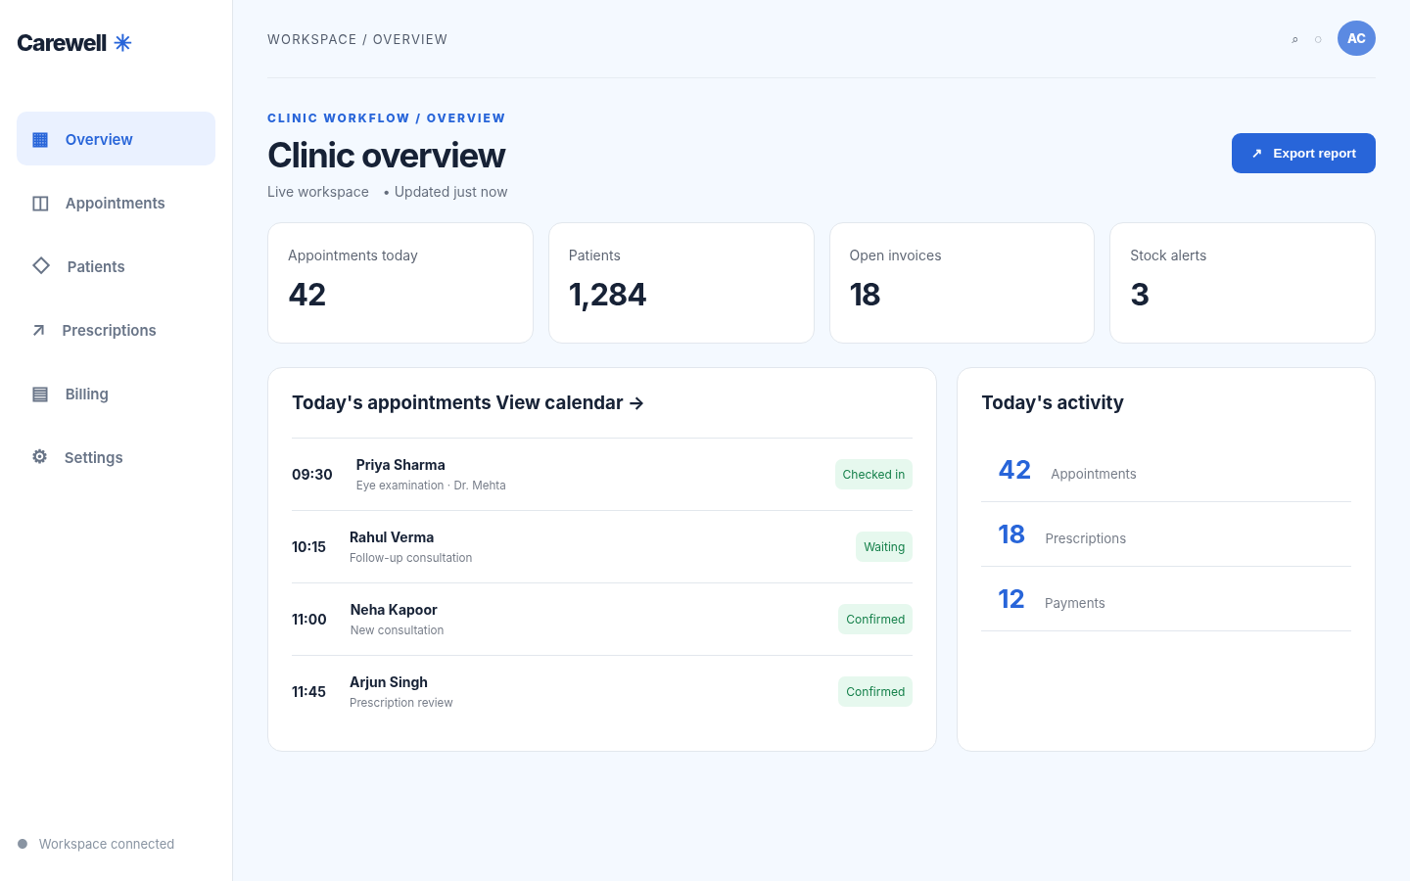The height and width of the screenshot is (881, 1410).
Task: Go to Billing in the sidebar
Action: point(116,394)
